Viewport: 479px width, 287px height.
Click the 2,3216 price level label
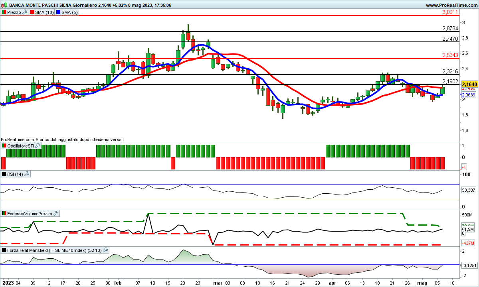(450, 71)
